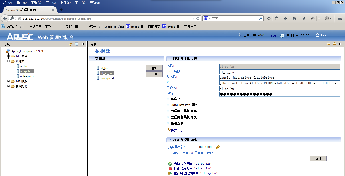This screenshot has height=176, width=345.
Task: Click the 用户名 input field
Action: pyautogui.click(x=280, y=89)
